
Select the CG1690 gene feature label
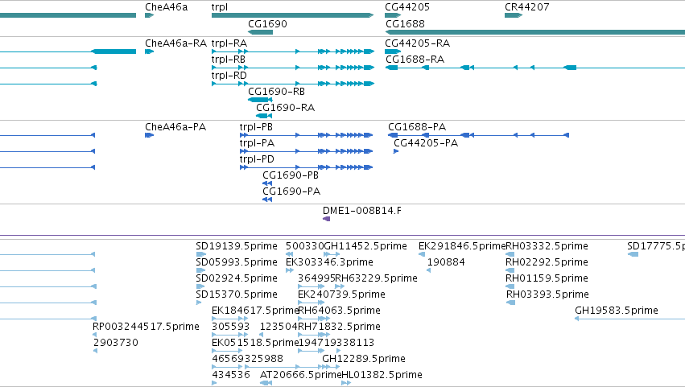[x=267, y=24]
